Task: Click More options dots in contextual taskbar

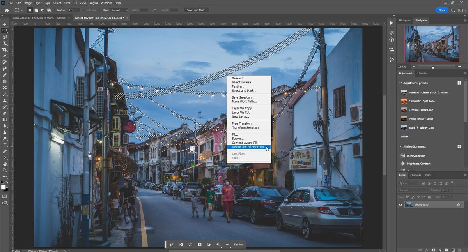Action: coord(227,245)
